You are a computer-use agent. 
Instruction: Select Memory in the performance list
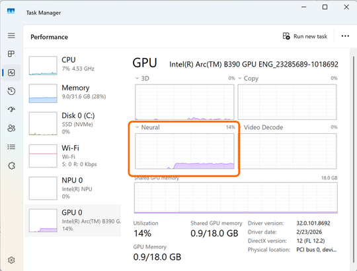[x=73, y=94]
